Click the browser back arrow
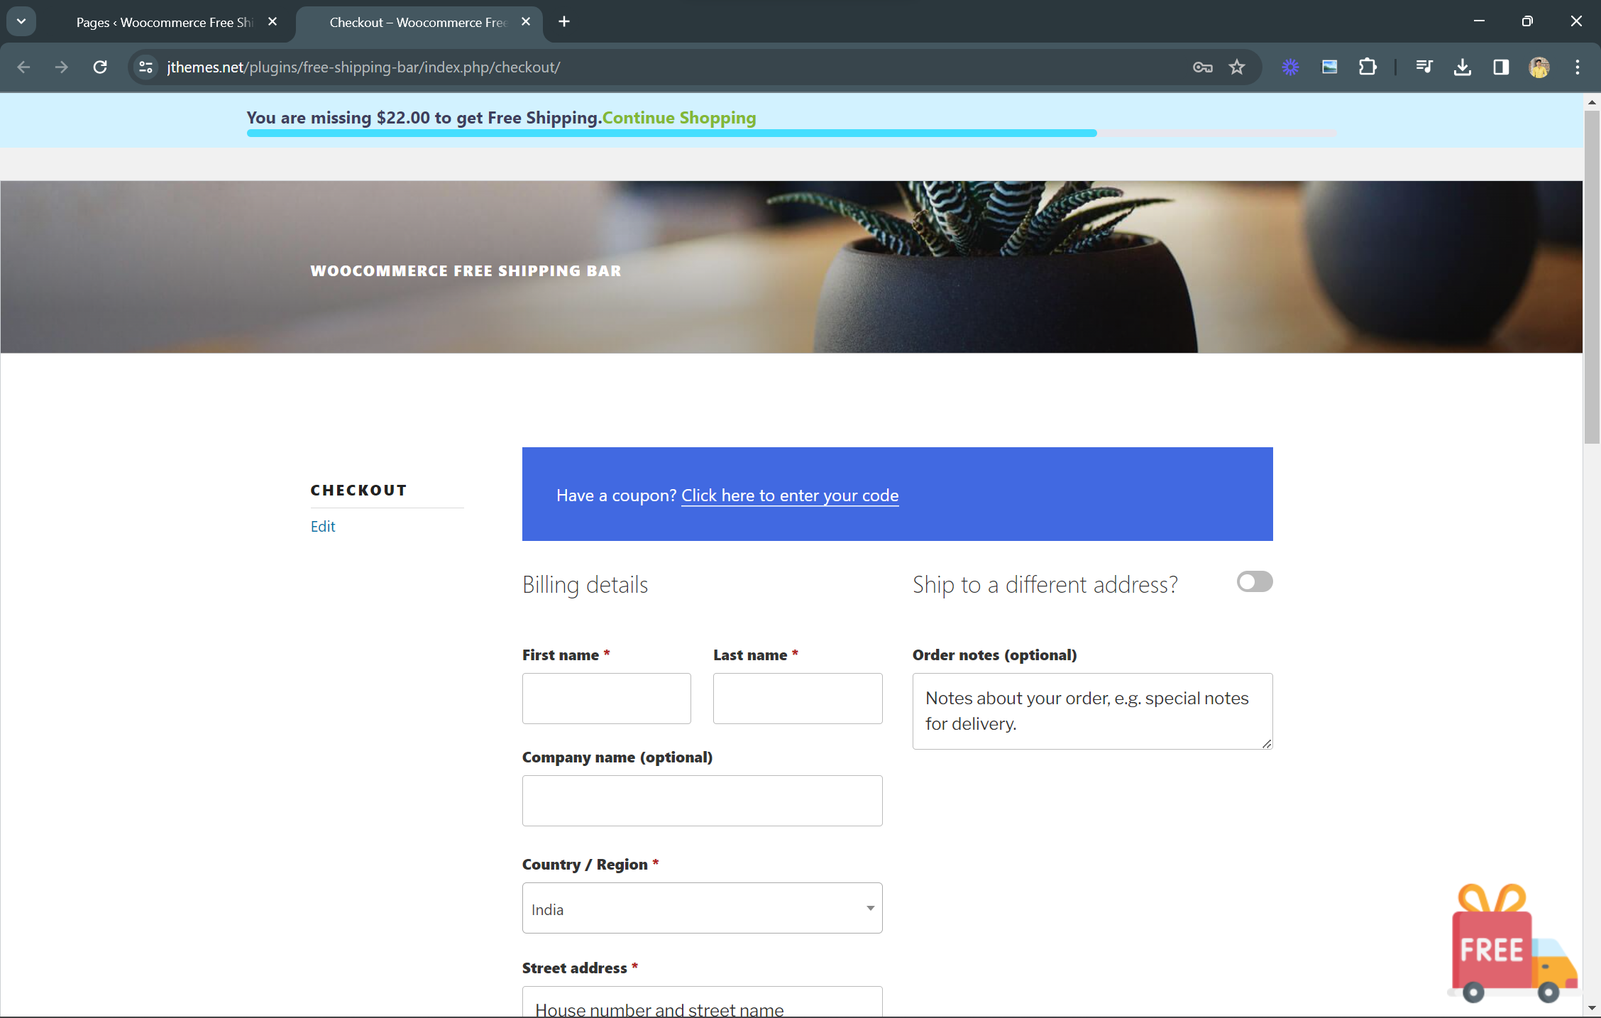 (23, 67)
